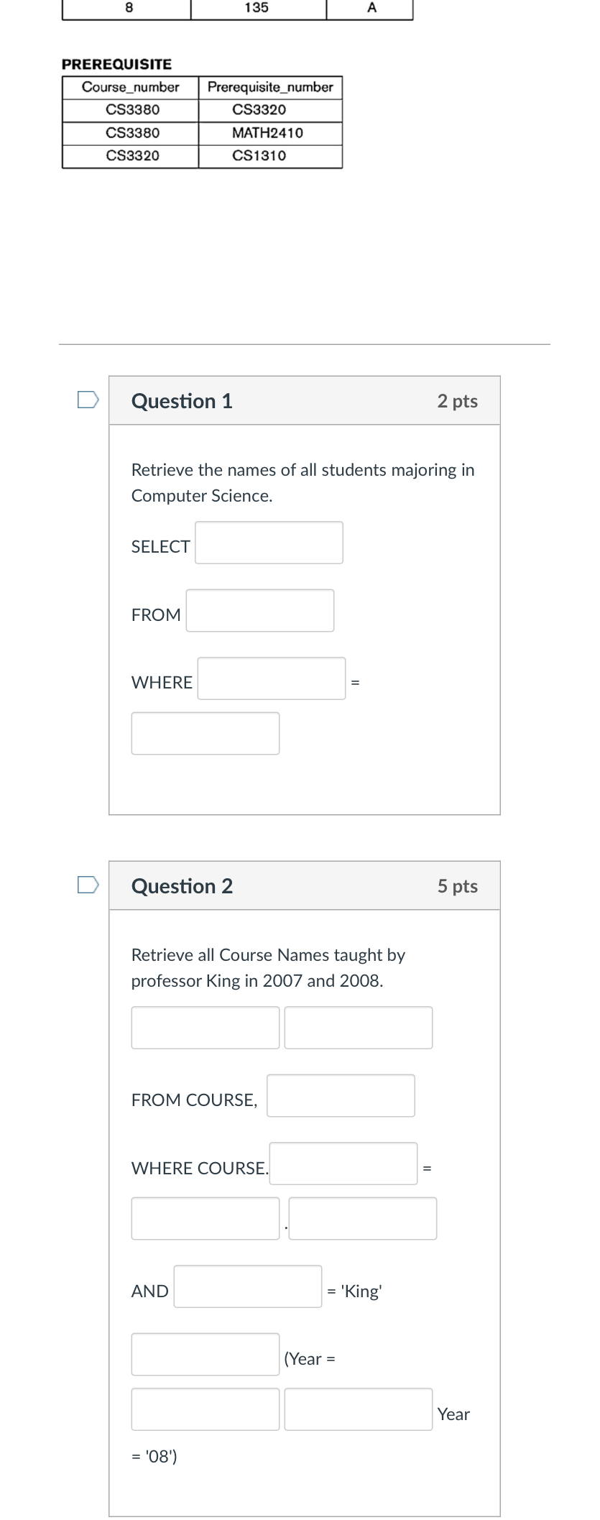The width and height of the screenshot is (600, 1520).
Task: Focus the blank left of (Year =
Action: tap(206, 1355)
